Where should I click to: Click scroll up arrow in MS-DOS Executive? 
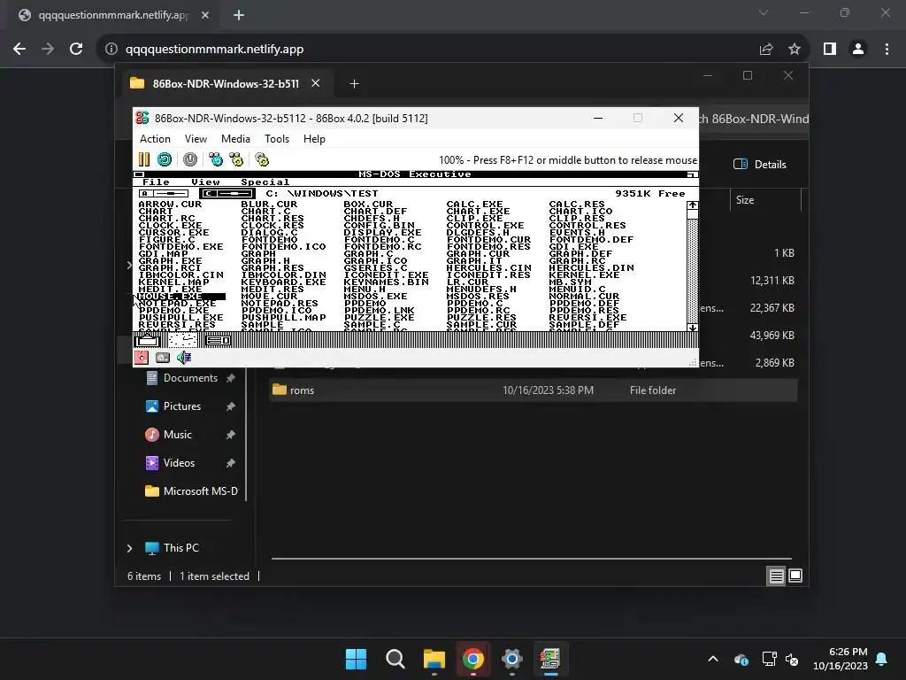[x=692, y=205]
